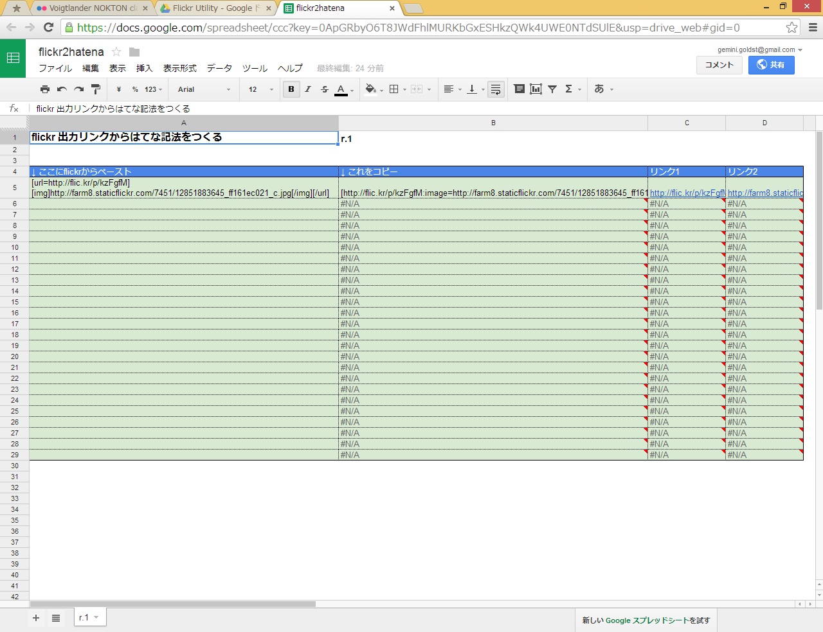Open the fill color picker
The height and width of the screenshot is (632, 823).
[x=374, y=89]
